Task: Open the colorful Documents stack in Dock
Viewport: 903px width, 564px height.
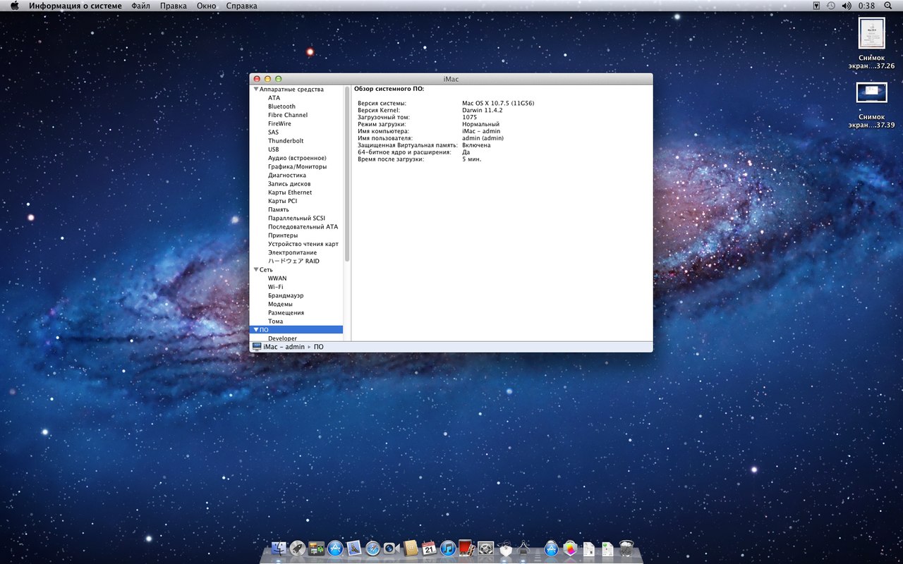Action: [x=570, y=548]
